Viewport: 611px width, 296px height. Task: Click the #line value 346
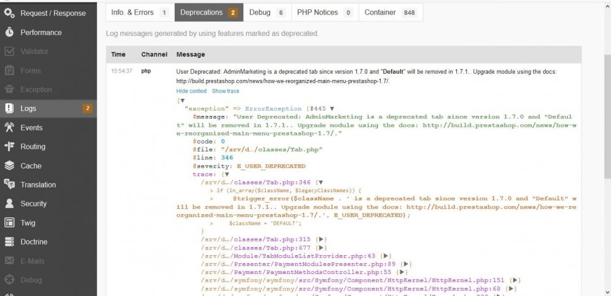click(227, 157)
